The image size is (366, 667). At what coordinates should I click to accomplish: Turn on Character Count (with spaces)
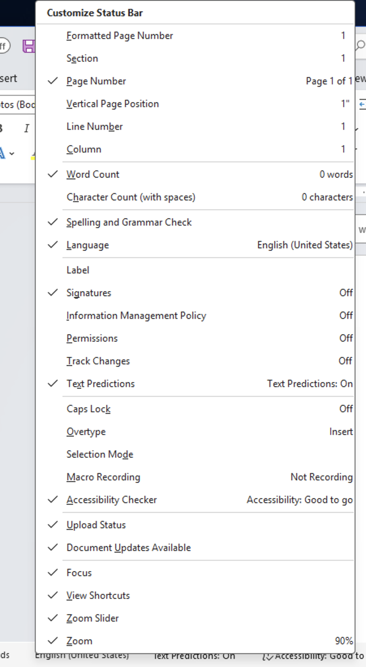coord(131,197)
